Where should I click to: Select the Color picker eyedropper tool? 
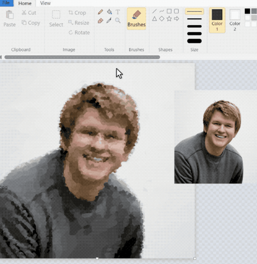[109, 21]
